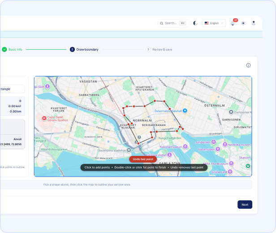Click the Nordiska museet map pin
276x233 pixels.
pyautogui.click(x=225, y=144)
